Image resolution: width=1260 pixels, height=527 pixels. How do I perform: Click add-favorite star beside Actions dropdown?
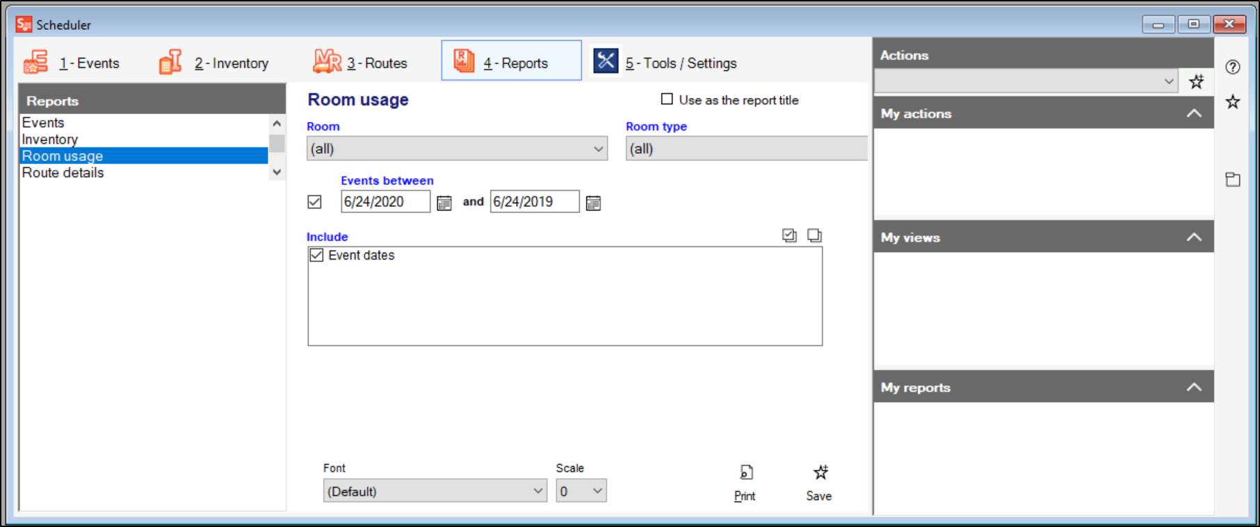point(1196,82)
